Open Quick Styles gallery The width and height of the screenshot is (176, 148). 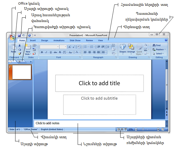[139, 49]
